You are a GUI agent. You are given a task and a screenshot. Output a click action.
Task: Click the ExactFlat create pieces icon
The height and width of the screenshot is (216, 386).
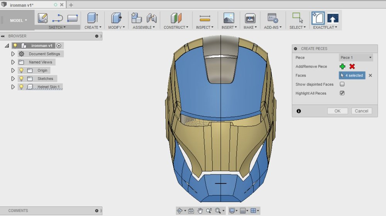[x=318, y=18]
